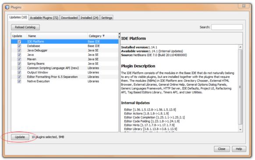Open the Settings tab
The image size is (255, 160).
click(106, 17)
